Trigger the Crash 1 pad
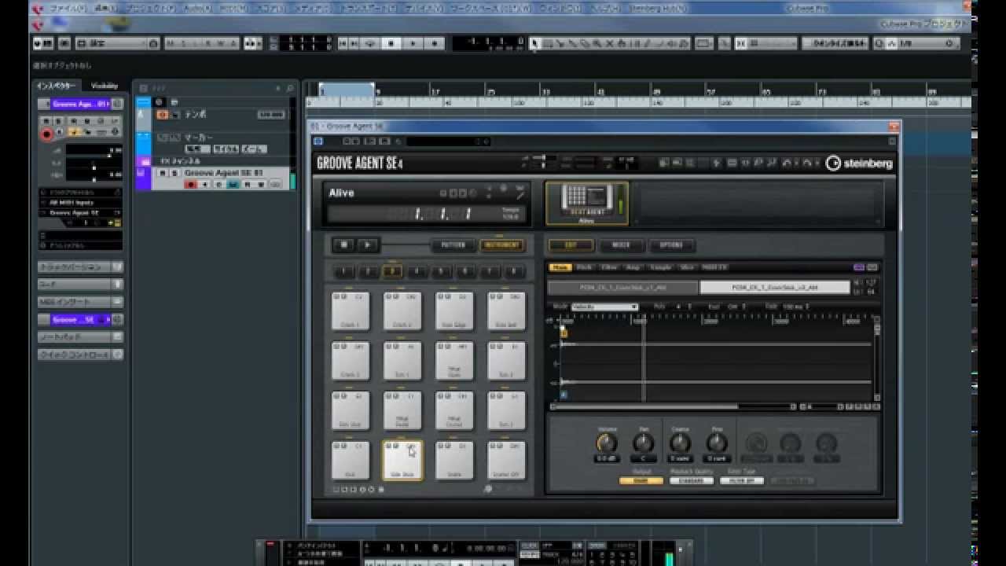Image resolution: width=1006 pixels, height=566 pixels. (351, 311)
